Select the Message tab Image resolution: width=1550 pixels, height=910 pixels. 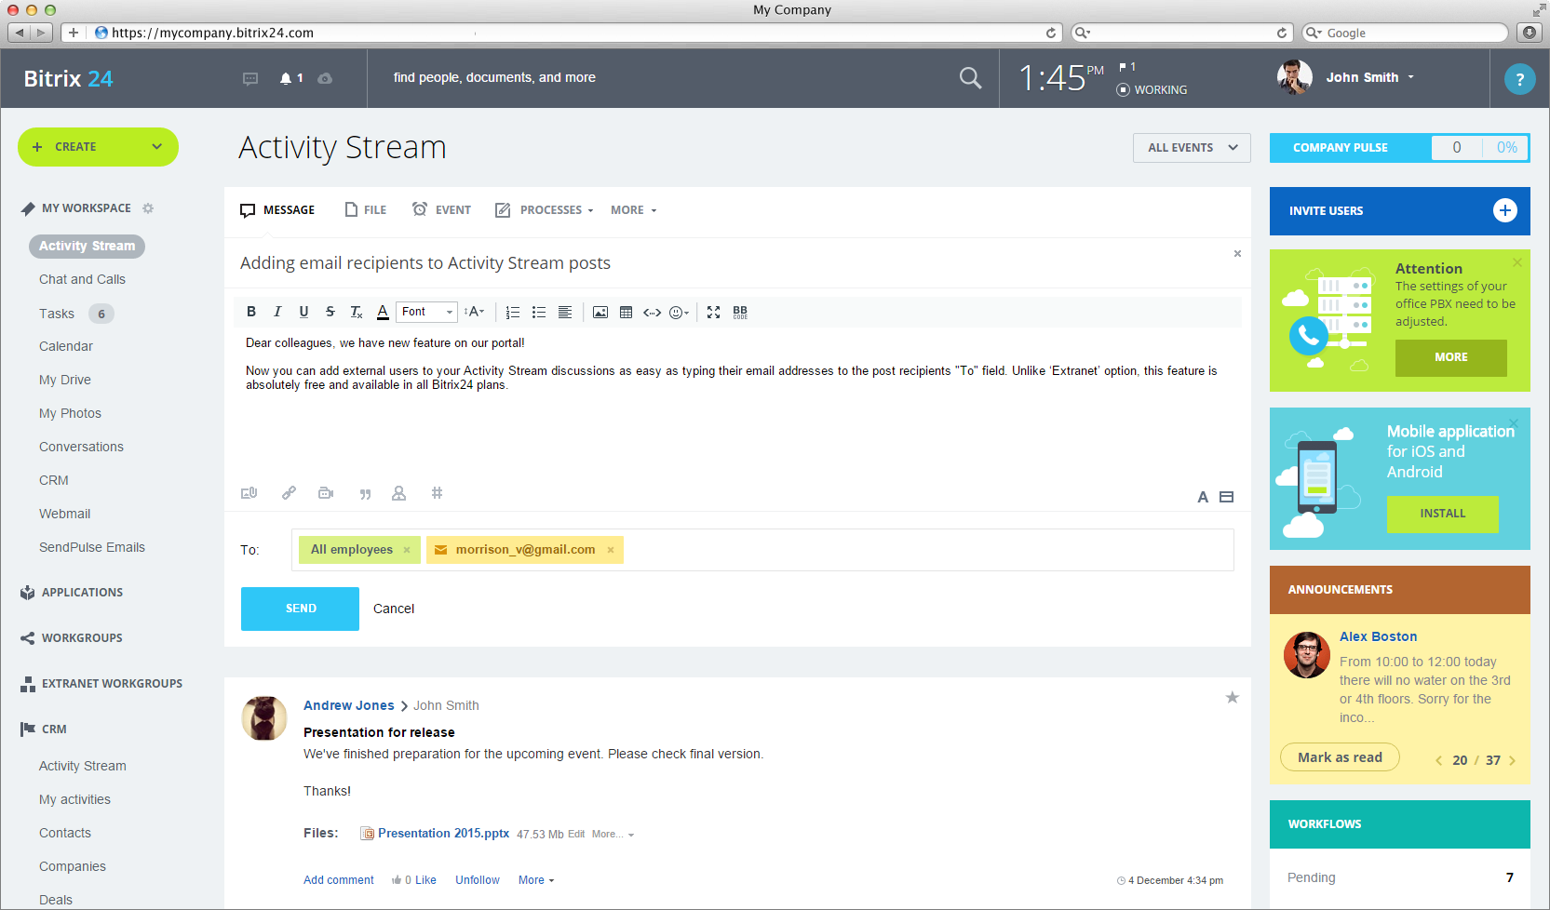277,210
